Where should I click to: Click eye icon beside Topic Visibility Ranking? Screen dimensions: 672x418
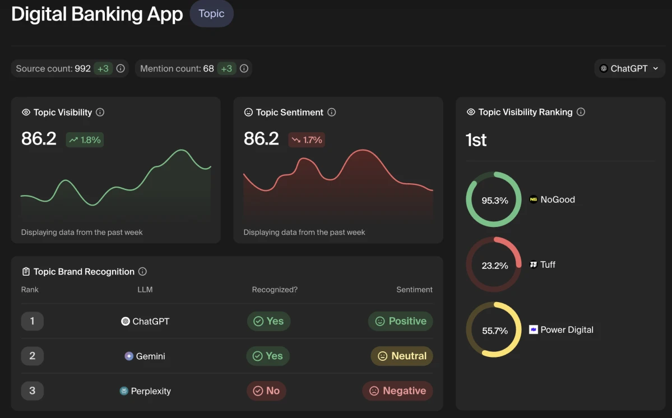(x=471, y=112)
